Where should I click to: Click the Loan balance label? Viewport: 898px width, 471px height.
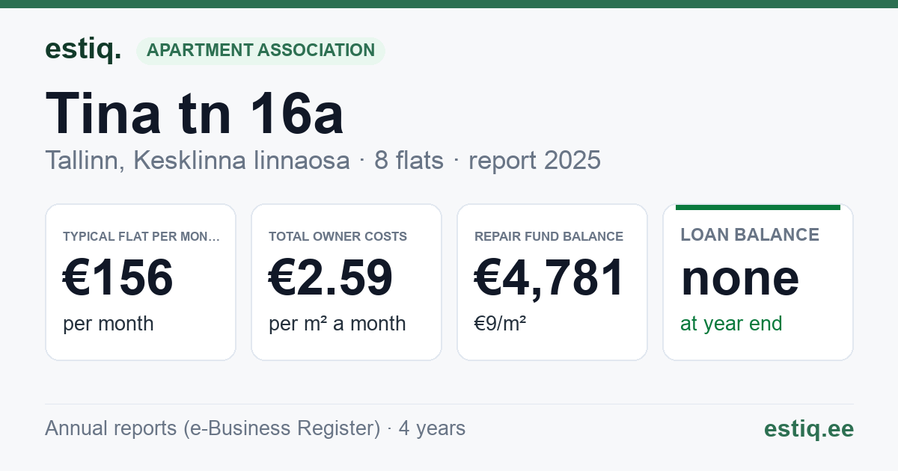[750, 235]
